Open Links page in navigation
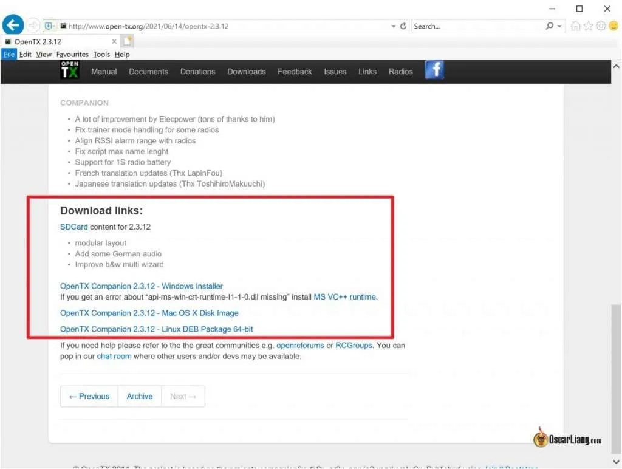The image size is (622, 469). pos(367,72)
